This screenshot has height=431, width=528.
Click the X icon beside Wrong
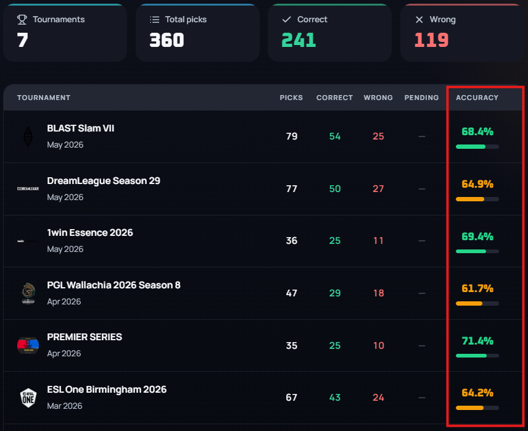tap(419, 20)
